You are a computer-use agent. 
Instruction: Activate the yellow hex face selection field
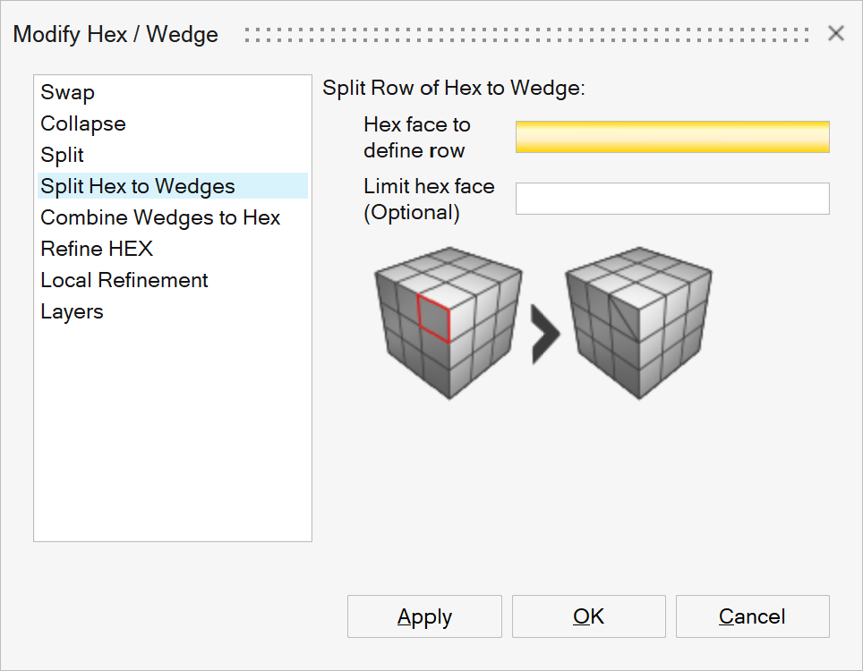coord(672,137)
